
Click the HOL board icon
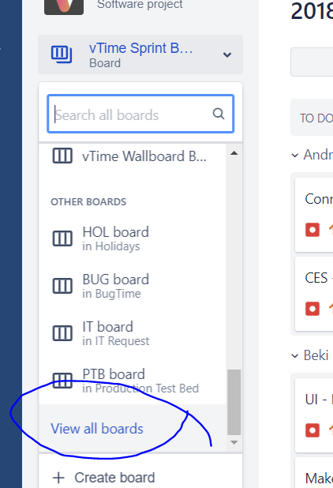pyautogui.click(x=62, y=238)
